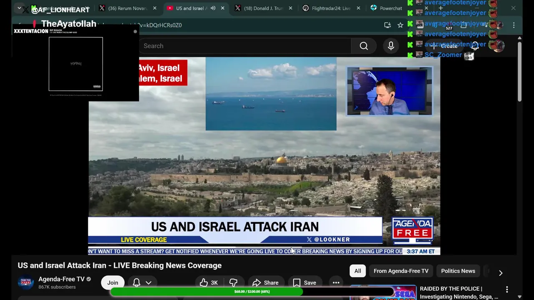
Task: Click the video title 'US and Israel Attack Iran'
Action: 120,265
